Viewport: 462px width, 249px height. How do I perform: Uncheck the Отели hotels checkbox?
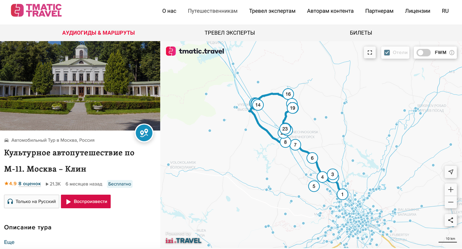point(387,53)
